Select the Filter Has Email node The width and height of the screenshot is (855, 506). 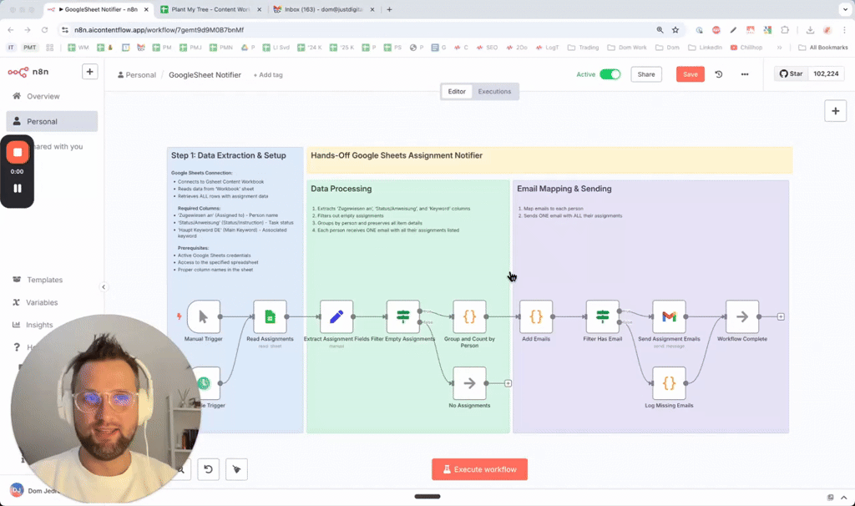(x=603, y=316)
